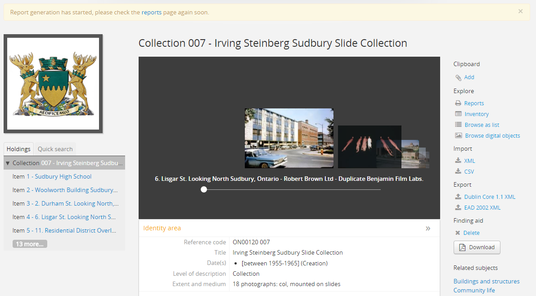
Task: Click the printer icon beside Reports
Action: click(x=458, y=103)
